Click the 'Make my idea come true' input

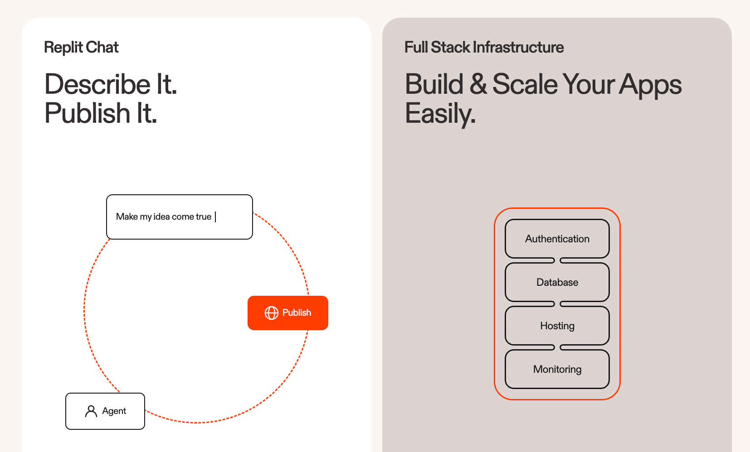pyautogui.click(x=180, y=217)
